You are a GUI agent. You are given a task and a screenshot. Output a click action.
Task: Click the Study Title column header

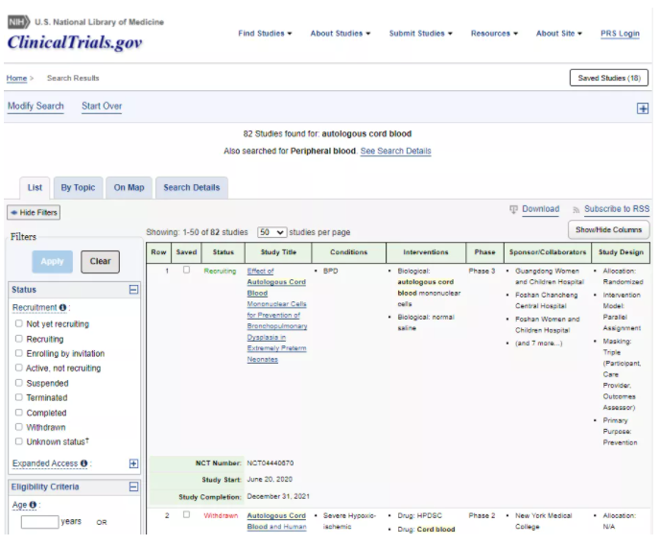[278, 252]
